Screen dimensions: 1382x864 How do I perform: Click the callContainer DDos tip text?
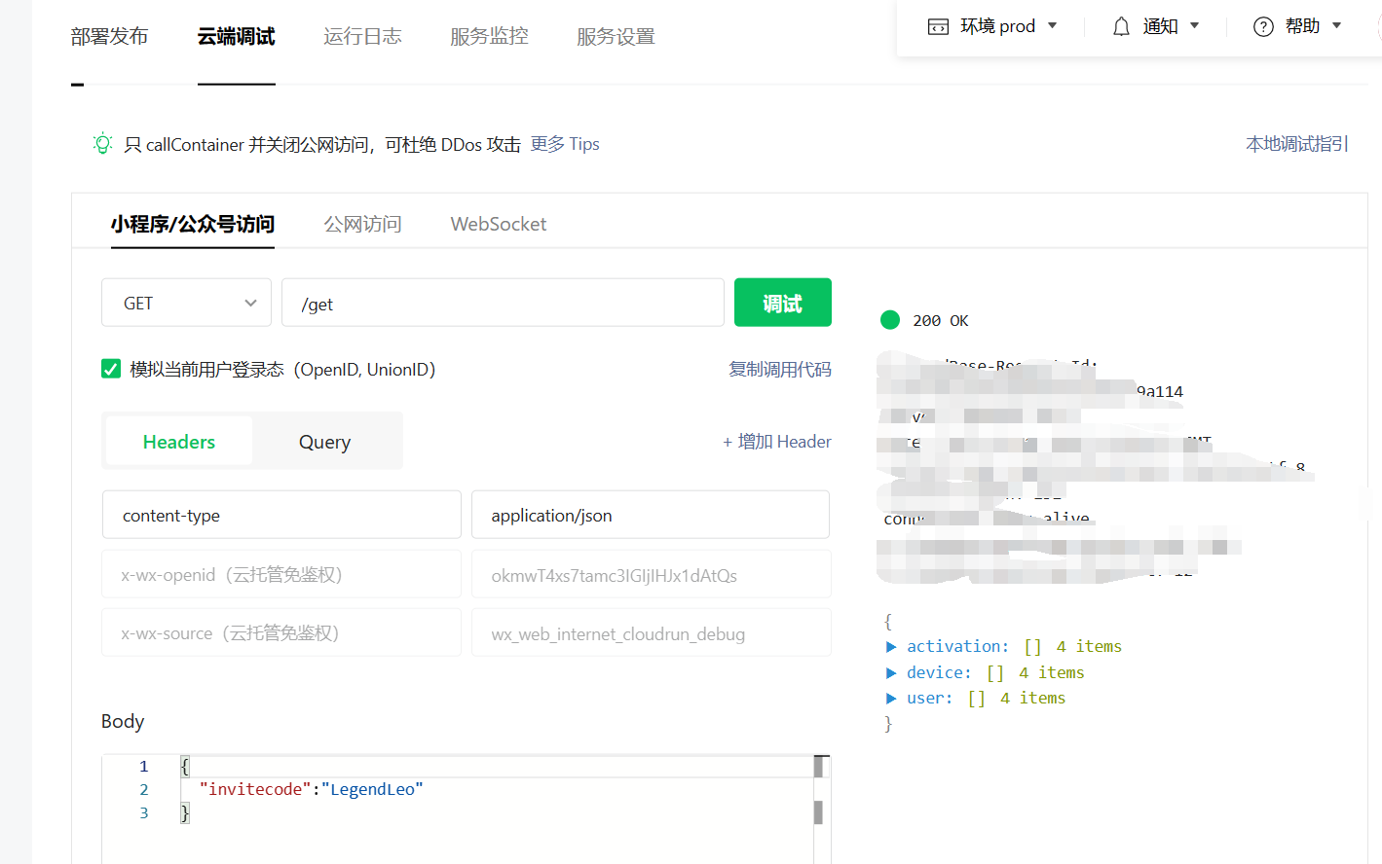point(322,144)
